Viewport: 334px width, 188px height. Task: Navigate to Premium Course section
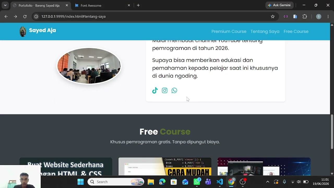pyautogui.click(x=229, y=31)
